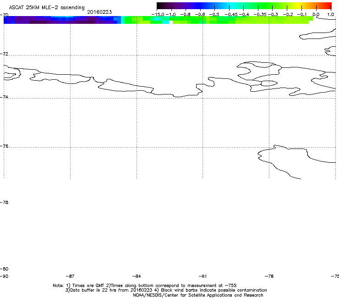
Task: Click the -78 longitude label
Action: [x=269, y=276]
